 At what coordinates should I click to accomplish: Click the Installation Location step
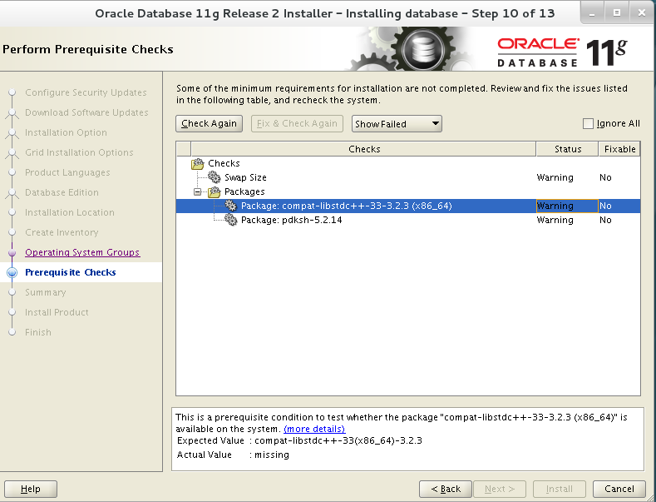pos(70,212)
